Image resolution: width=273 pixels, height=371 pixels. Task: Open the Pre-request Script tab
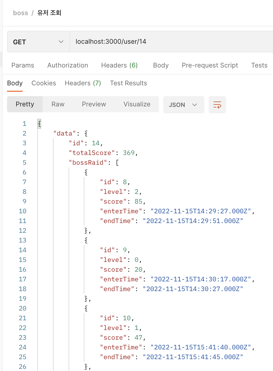click(210, 65)
